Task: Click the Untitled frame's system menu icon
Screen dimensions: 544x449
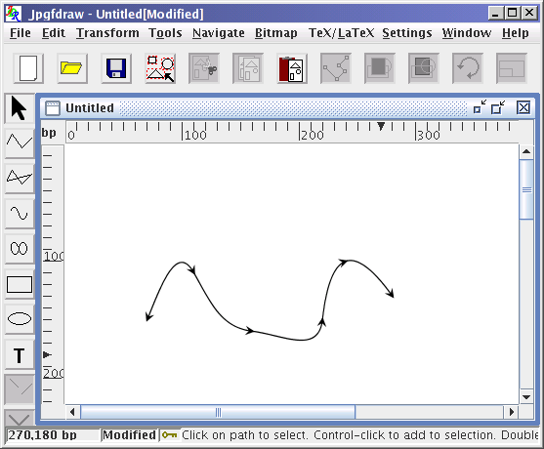Action: 53,107
